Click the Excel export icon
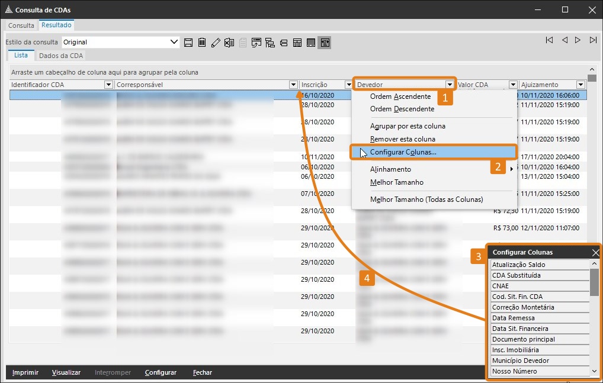 (x=229, y=42)
